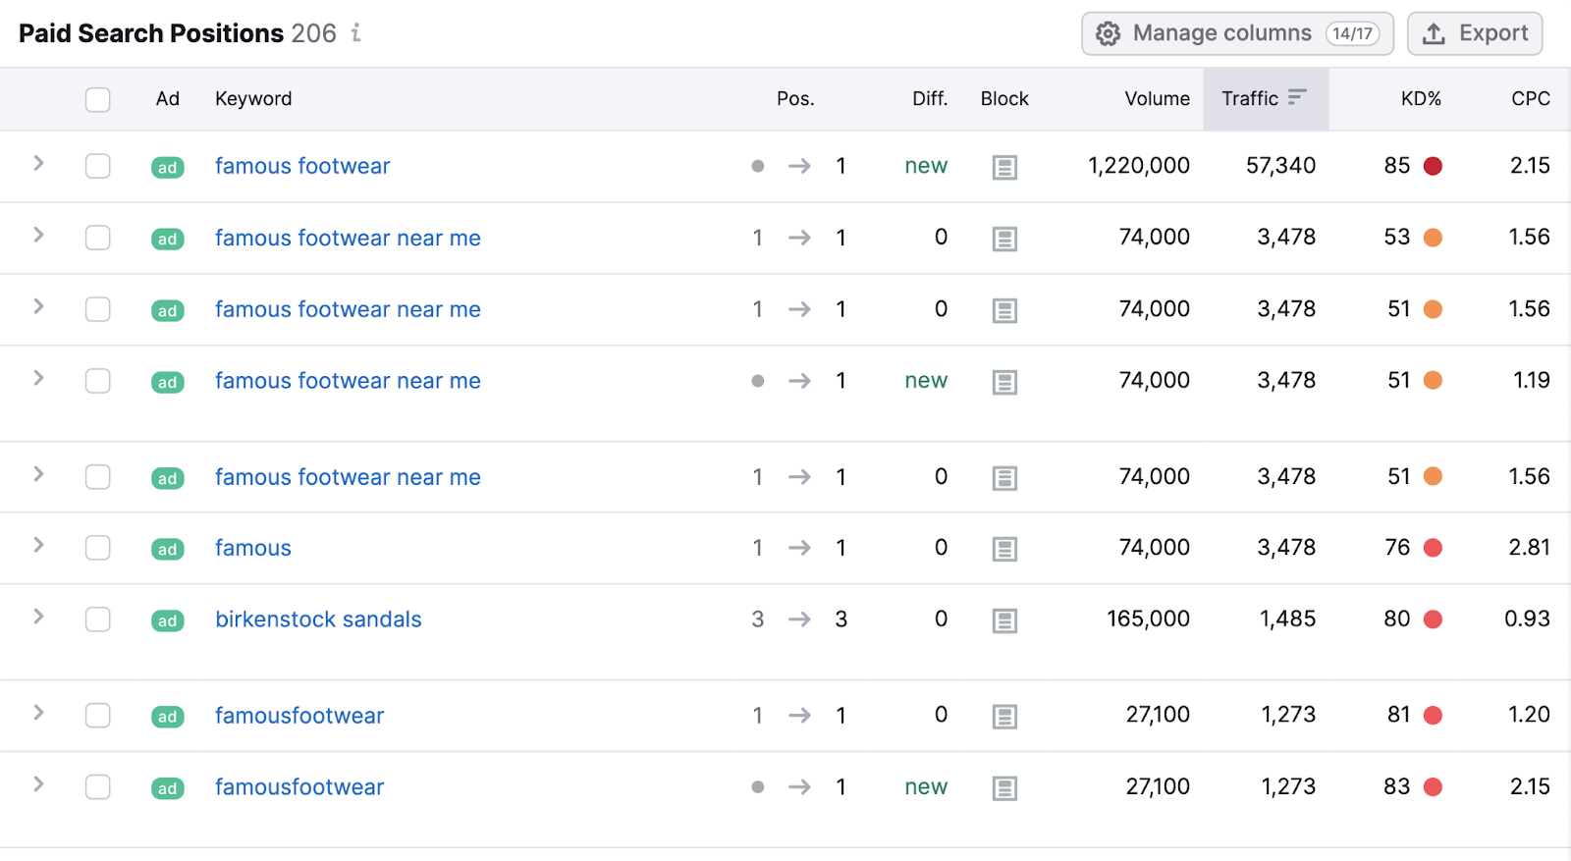This screenshot has height=861, width=1571.
Task: Sort by the Volume column header
Action: [1157, 98]
